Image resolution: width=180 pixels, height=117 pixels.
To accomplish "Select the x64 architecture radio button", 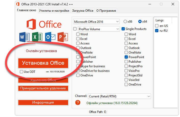I will tap(140, 22).
